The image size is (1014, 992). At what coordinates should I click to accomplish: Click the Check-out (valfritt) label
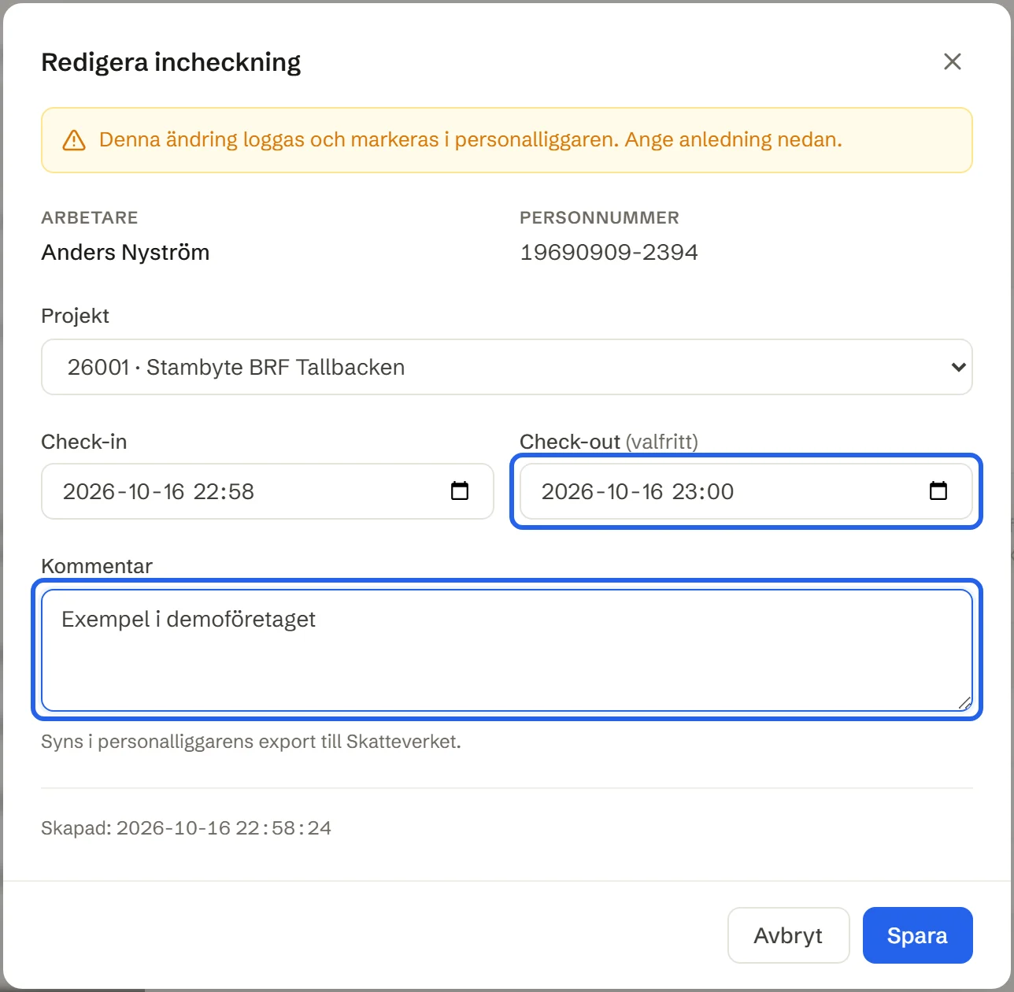click(x=609, y=442)
